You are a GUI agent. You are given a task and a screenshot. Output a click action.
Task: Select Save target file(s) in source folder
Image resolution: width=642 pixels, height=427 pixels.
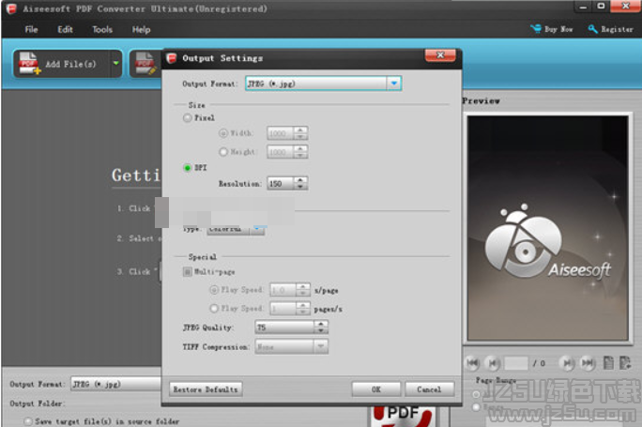point(28,421)
